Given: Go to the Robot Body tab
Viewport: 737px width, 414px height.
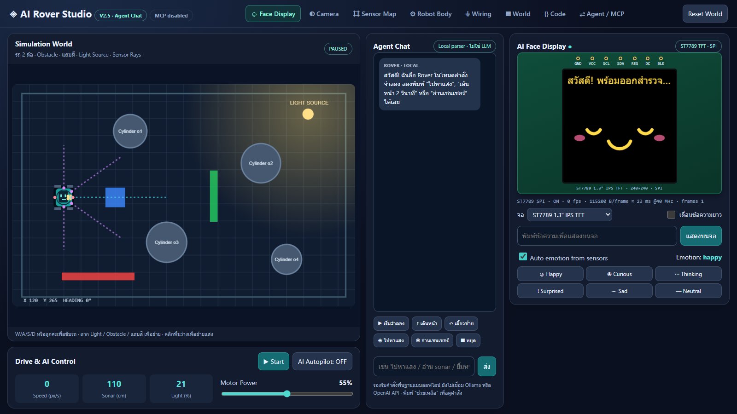Looking at the screenshot, I should [x=431, y=14].
